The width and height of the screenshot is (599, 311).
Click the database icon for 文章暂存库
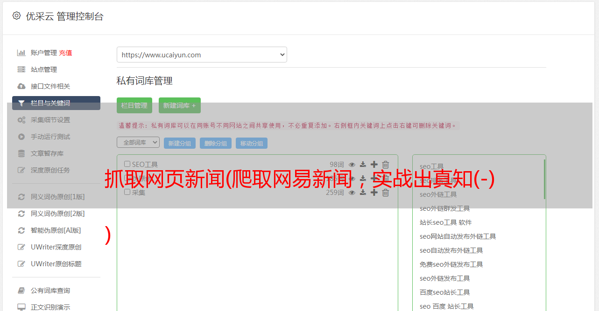(21, 153)
